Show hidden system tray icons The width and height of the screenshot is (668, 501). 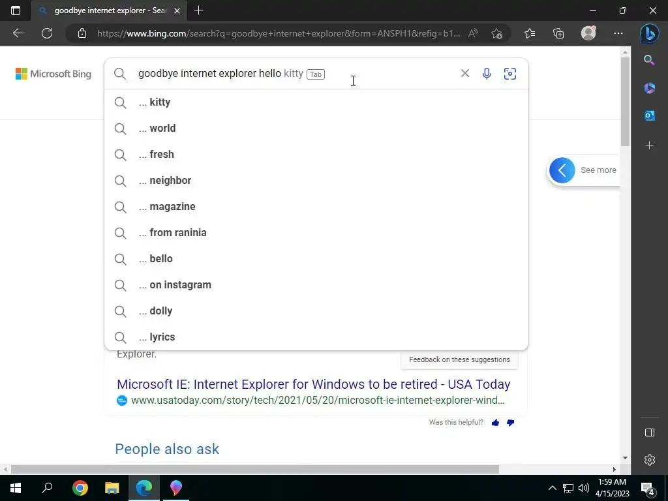click(552, 488)
